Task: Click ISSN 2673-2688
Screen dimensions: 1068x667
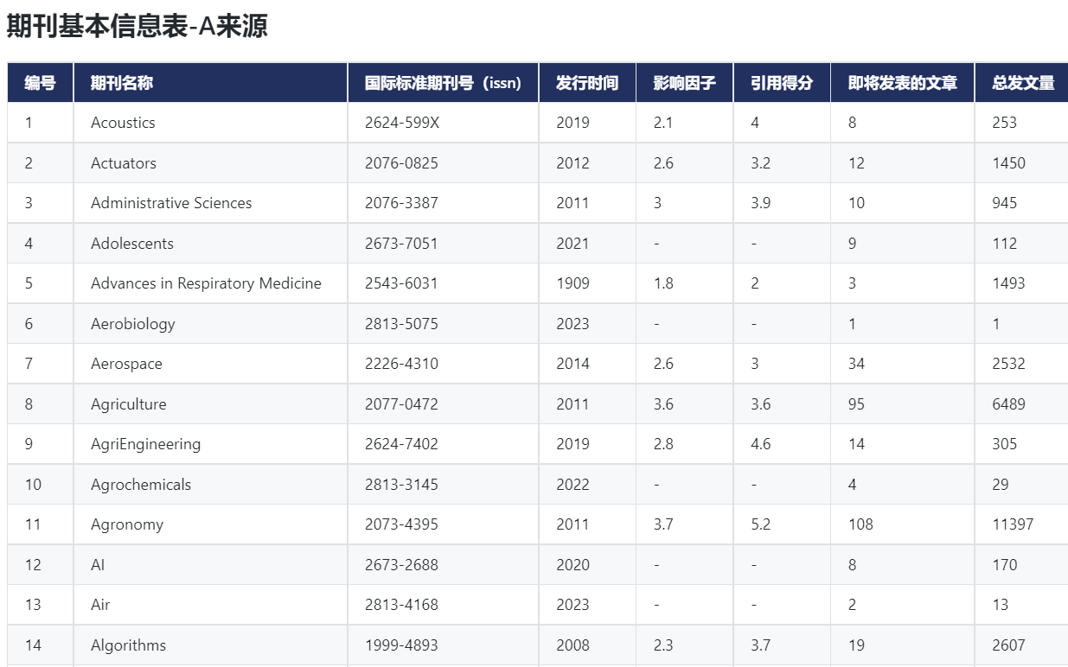Action: [401, 565]
